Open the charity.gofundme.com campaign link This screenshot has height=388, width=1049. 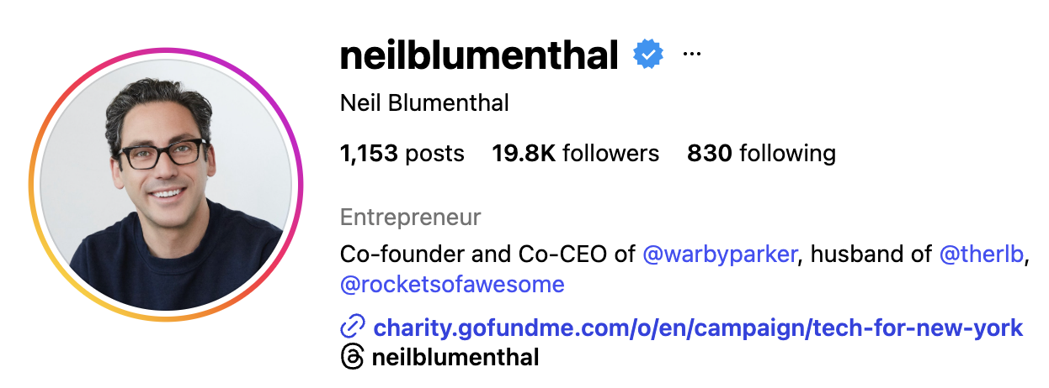698,327
